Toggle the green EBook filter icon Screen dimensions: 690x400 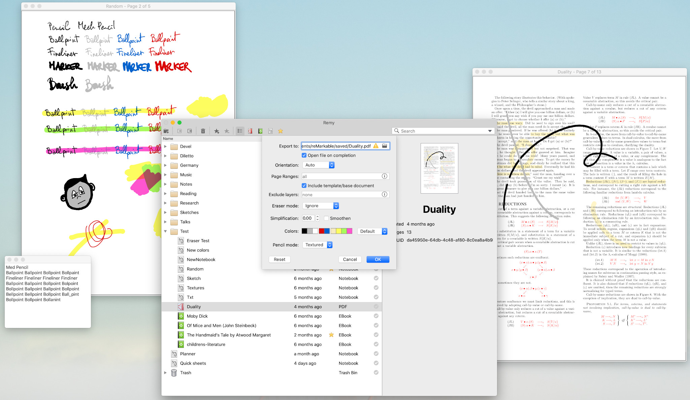click(x=260, y=131)
